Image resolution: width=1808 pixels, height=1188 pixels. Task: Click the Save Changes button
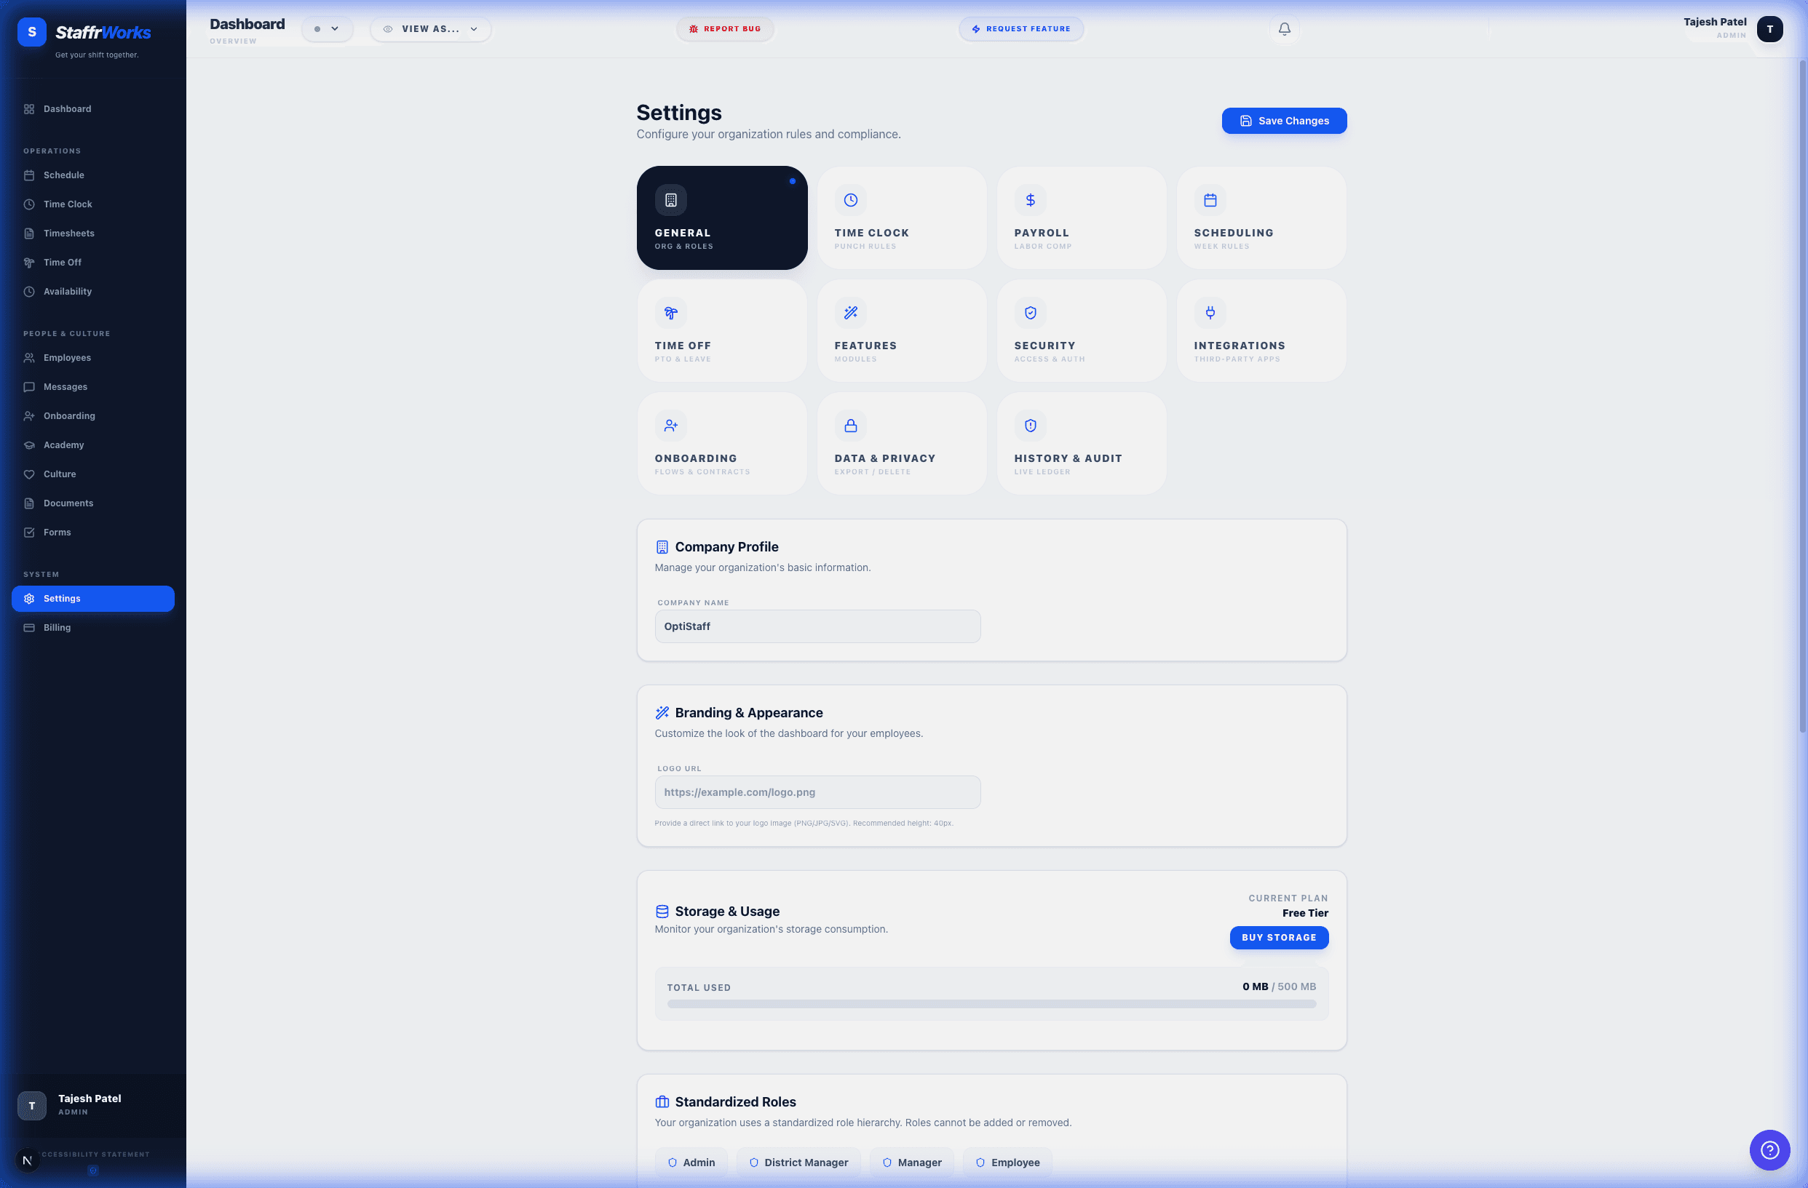(x=1283, y=120)
